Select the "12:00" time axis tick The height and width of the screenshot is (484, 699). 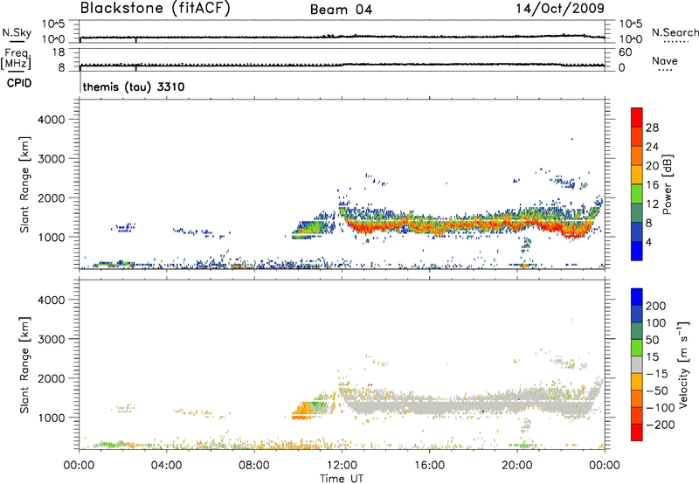tap(342, 466)
